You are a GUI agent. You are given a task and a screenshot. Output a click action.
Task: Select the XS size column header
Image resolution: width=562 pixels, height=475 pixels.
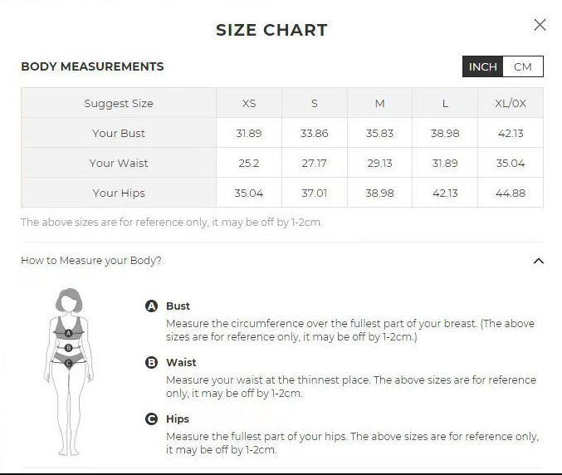point(249,104)
